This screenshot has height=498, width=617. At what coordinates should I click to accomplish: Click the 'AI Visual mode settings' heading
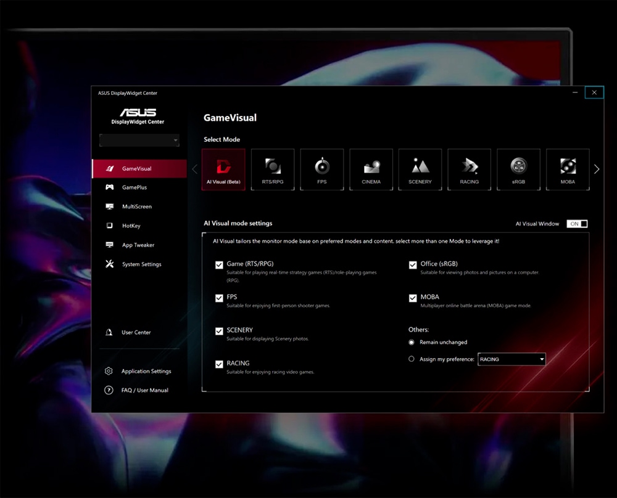pyautogui.click(x=238, y=223)
